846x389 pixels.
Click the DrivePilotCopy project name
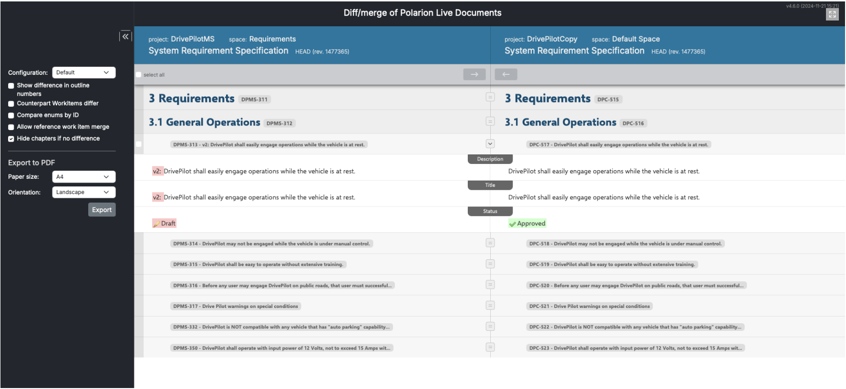(552, 39)
